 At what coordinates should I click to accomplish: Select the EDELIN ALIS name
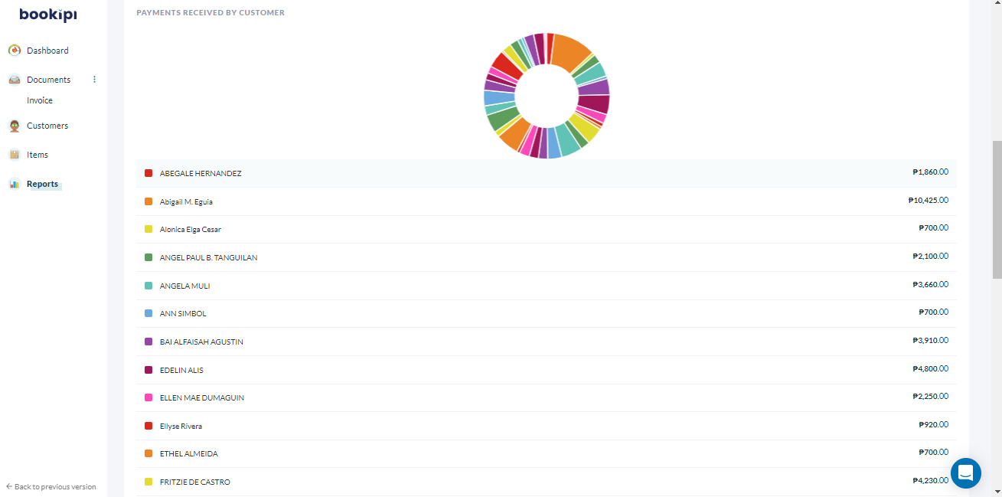pyautogui.click(x=181, y=371)
